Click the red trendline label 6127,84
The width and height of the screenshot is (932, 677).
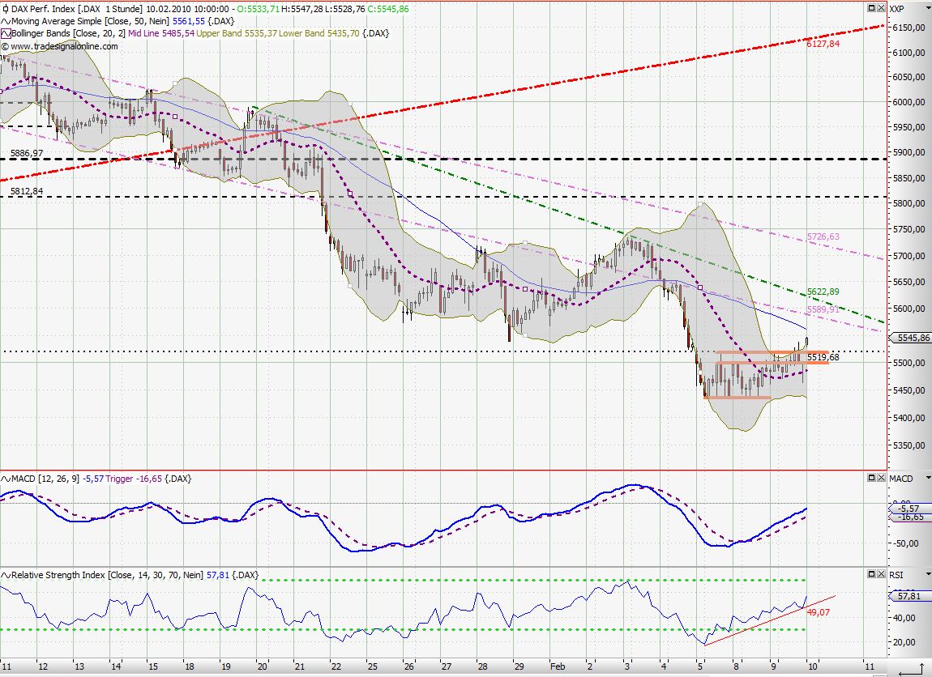tap(823, 44)
